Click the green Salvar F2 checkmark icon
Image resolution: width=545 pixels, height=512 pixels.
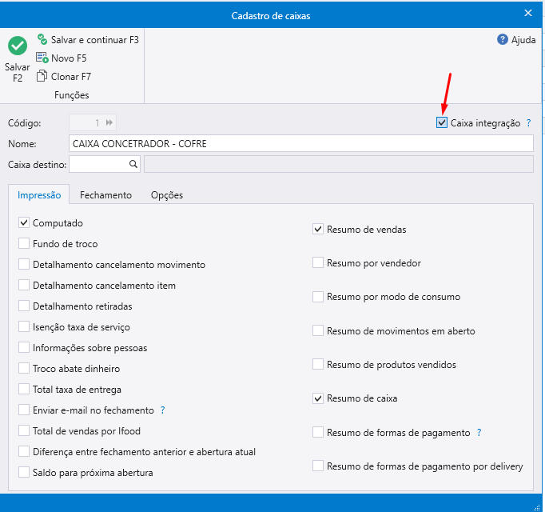pos(17,46)
